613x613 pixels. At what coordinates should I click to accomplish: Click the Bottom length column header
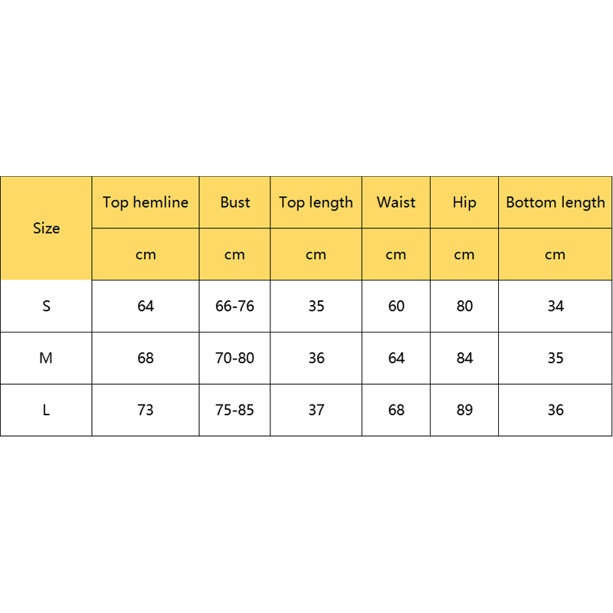(x=556, y=202)
